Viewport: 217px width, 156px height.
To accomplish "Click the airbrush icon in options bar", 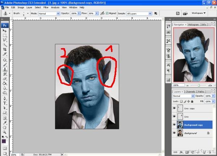I will (102, 13).
